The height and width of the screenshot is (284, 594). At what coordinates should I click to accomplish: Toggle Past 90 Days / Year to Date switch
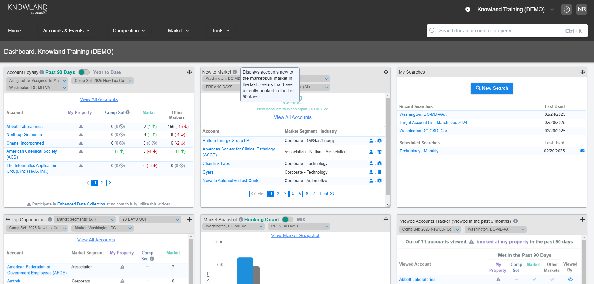[x=84, y=72]
